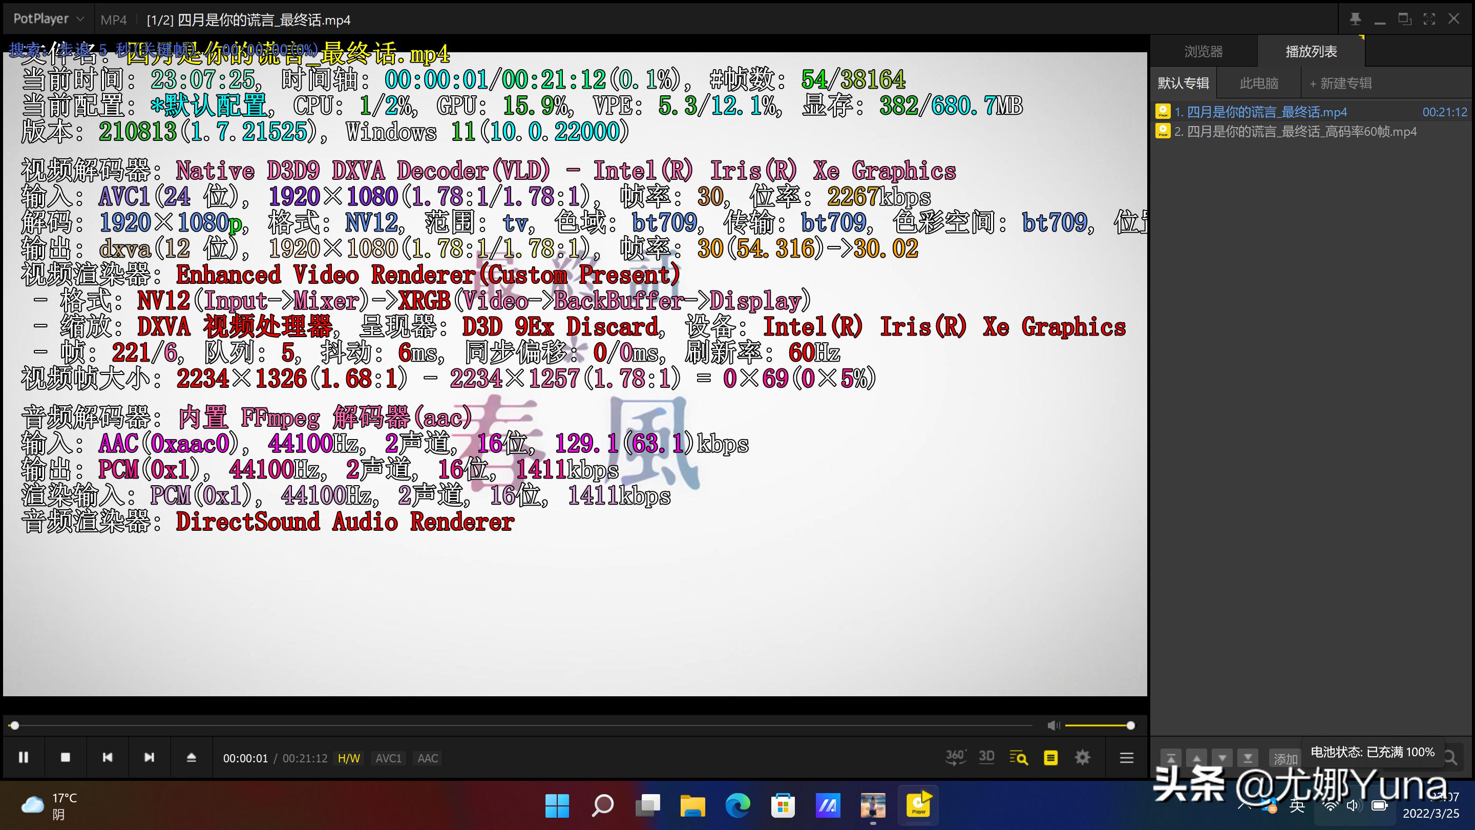
Task: Toggle the playlist panel with yellow icon
Action: [x=1051, y=758]
